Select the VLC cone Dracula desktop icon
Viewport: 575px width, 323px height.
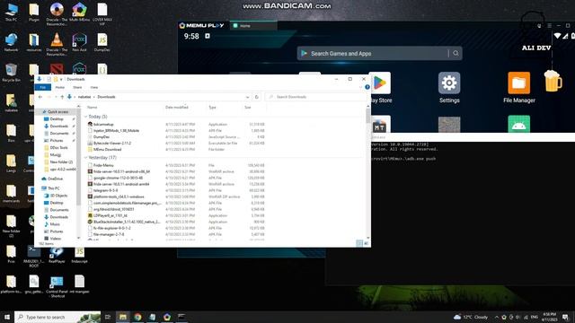point(57,44)
